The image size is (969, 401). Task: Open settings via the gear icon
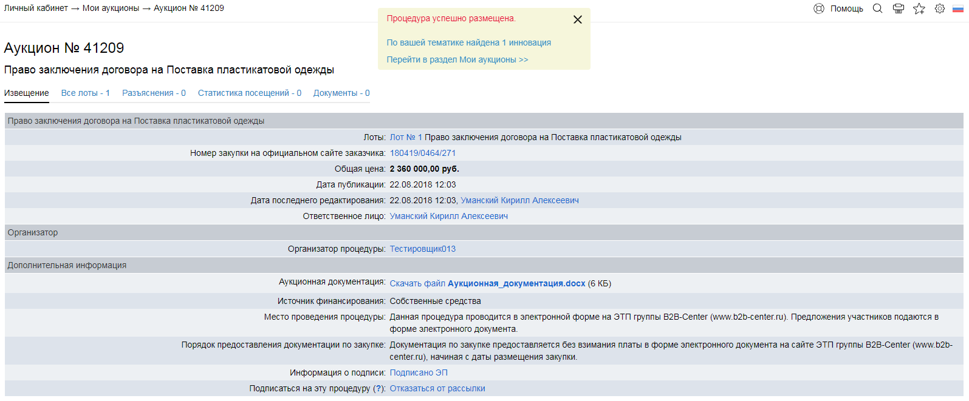tap(940, 8)
